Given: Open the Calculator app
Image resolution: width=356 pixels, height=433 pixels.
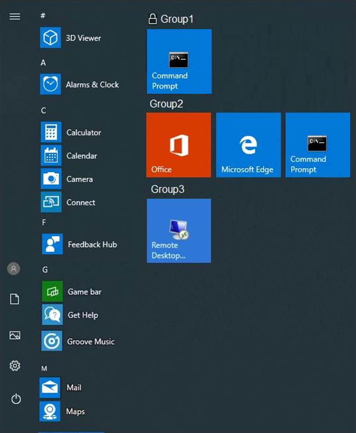Looking at the screenshot, I should (51, 132).
